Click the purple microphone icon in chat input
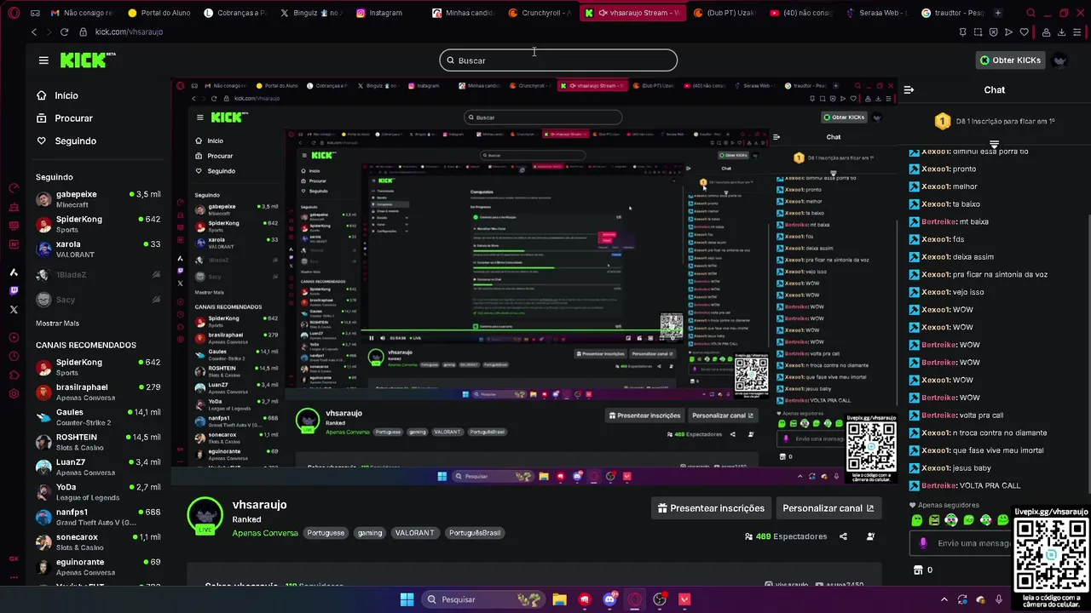 [923, 543]
